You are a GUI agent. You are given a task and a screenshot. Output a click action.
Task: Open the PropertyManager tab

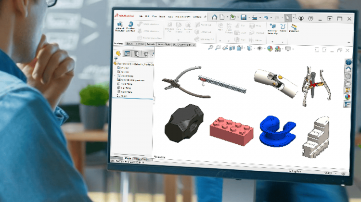point(127,53)
